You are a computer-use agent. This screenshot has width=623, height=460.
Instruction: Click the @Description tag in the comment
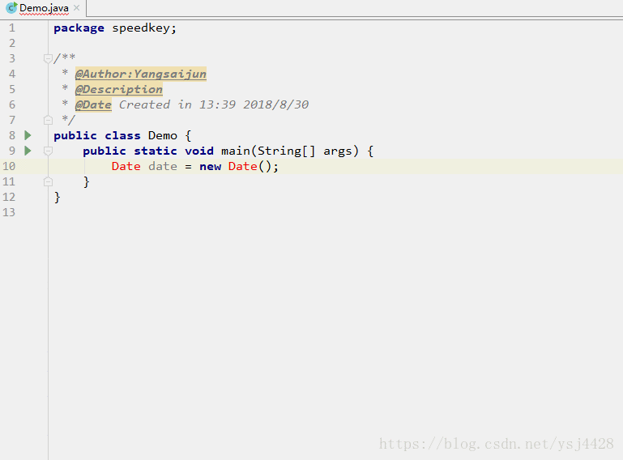click(x=119, y=89)
